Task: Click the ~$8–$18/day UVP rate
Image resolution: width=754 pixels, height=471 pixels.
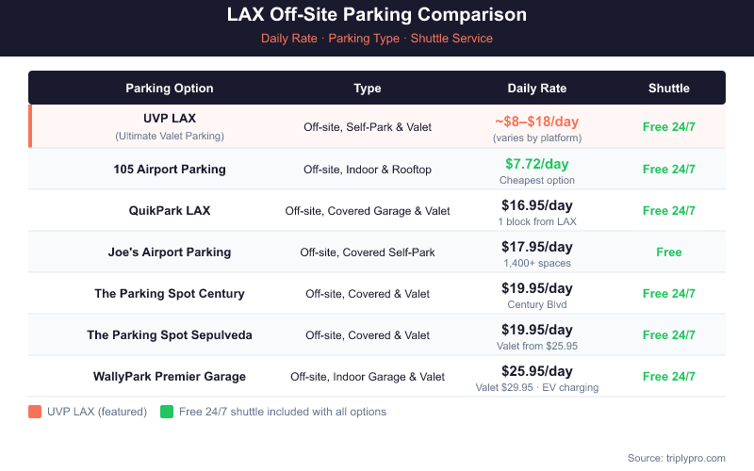Action: (537, 122)
